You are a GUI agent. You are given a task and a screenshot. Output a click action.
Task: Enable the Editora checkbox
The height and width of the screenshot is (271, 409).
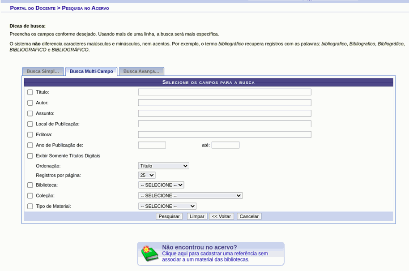[30, 135]
